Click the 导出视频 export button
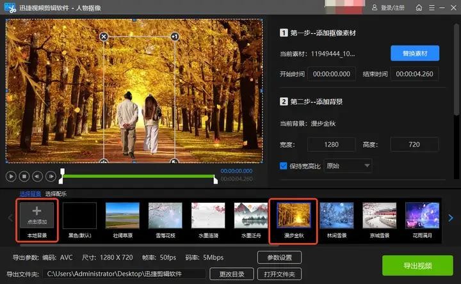Screen dimensions: 461x284 [x=418, y=265]
